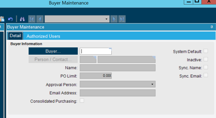Image resolution: width=216 pixels, height=118 pixels.
Task: Click the Person / Contact... button
Action: [x=53, y=59]
